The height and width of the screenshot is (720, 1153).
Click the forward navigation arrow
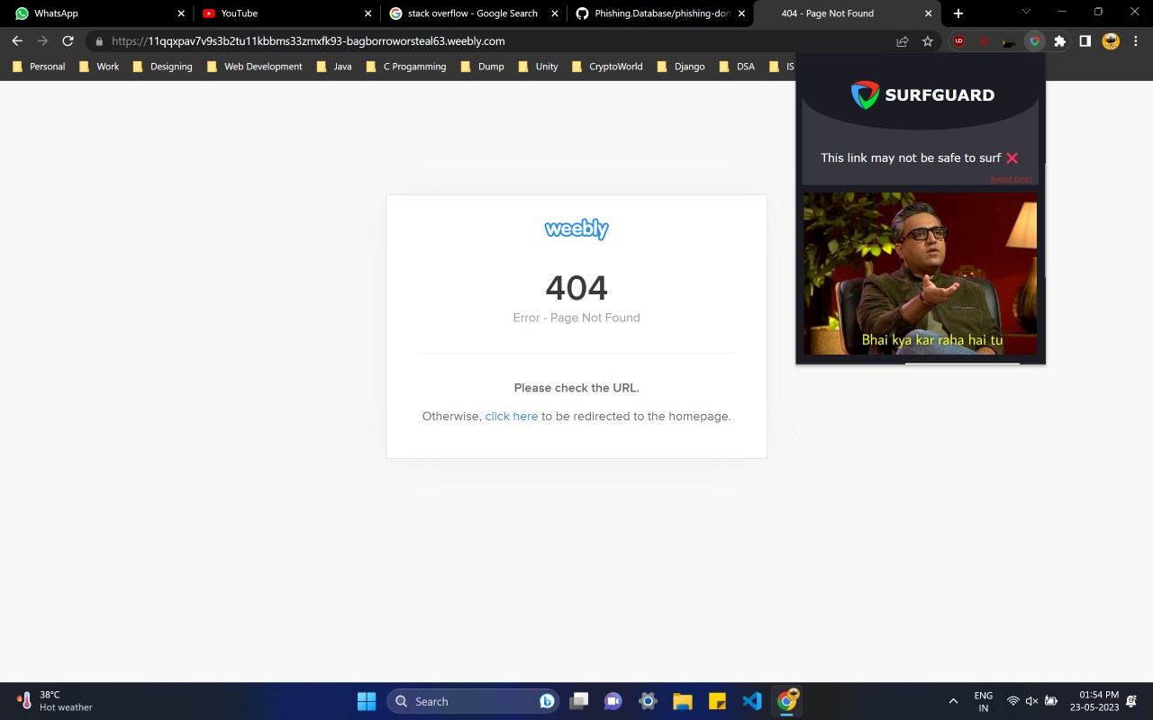pos(42,41)
